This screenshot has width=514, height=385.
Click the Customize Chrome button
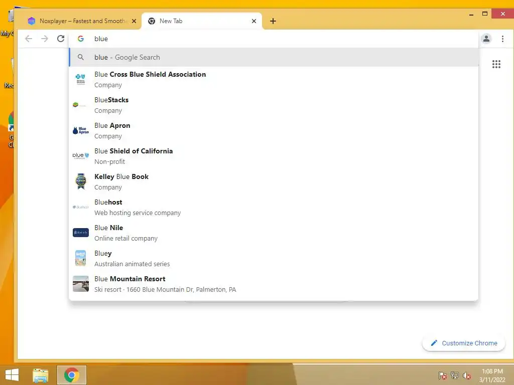point(463,343)
